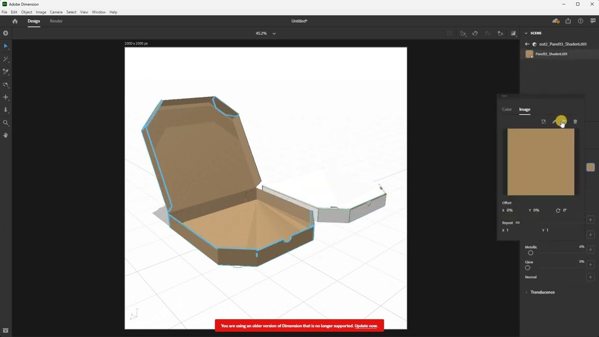The width and height of the screenshot is (599, 337).
Task: Open the Edit menu
Action: tap(14, 12)
